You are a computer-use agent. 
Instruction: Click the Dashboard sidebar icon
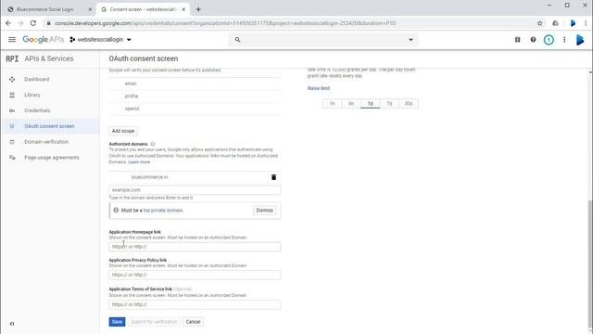pos(12,79)
